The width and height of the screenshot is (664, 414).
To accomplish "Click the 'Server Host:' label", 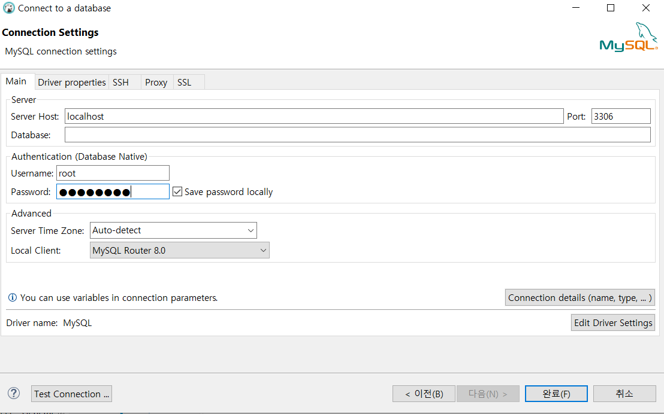I will pos(35,117).
